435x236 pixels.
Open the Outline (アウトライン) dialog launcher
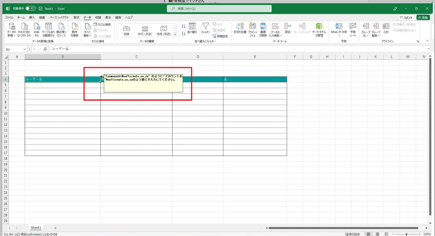[418, 41]
